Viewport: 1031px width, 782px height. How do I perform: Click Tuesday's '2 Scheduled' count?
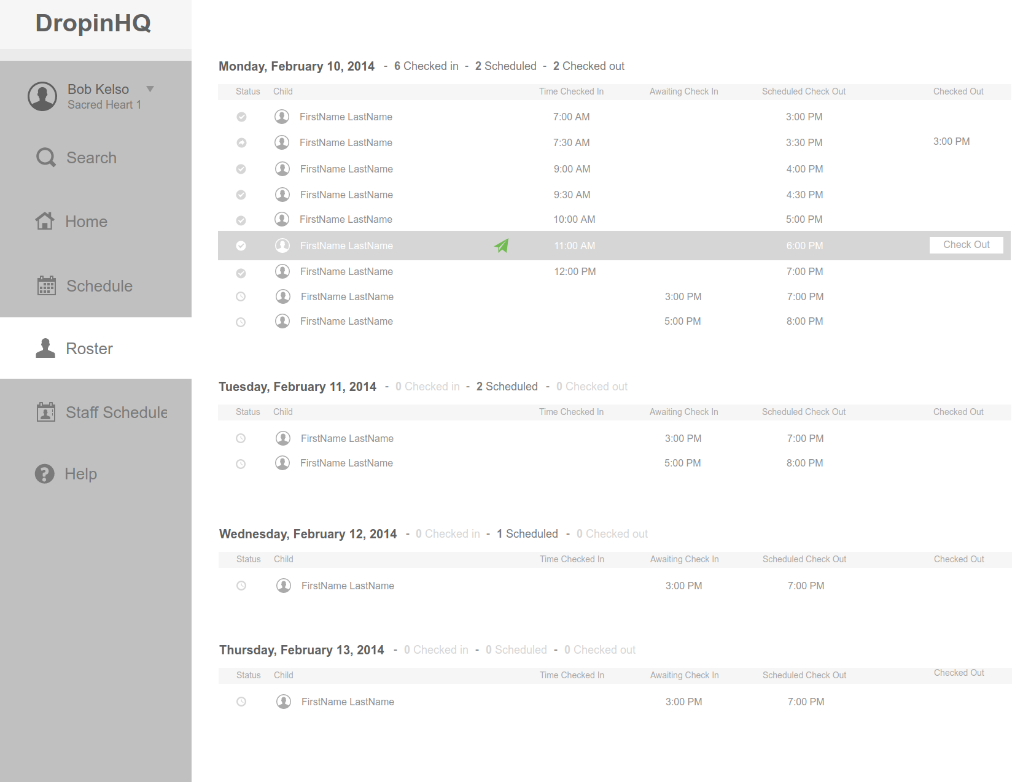[x=507, y=387]
